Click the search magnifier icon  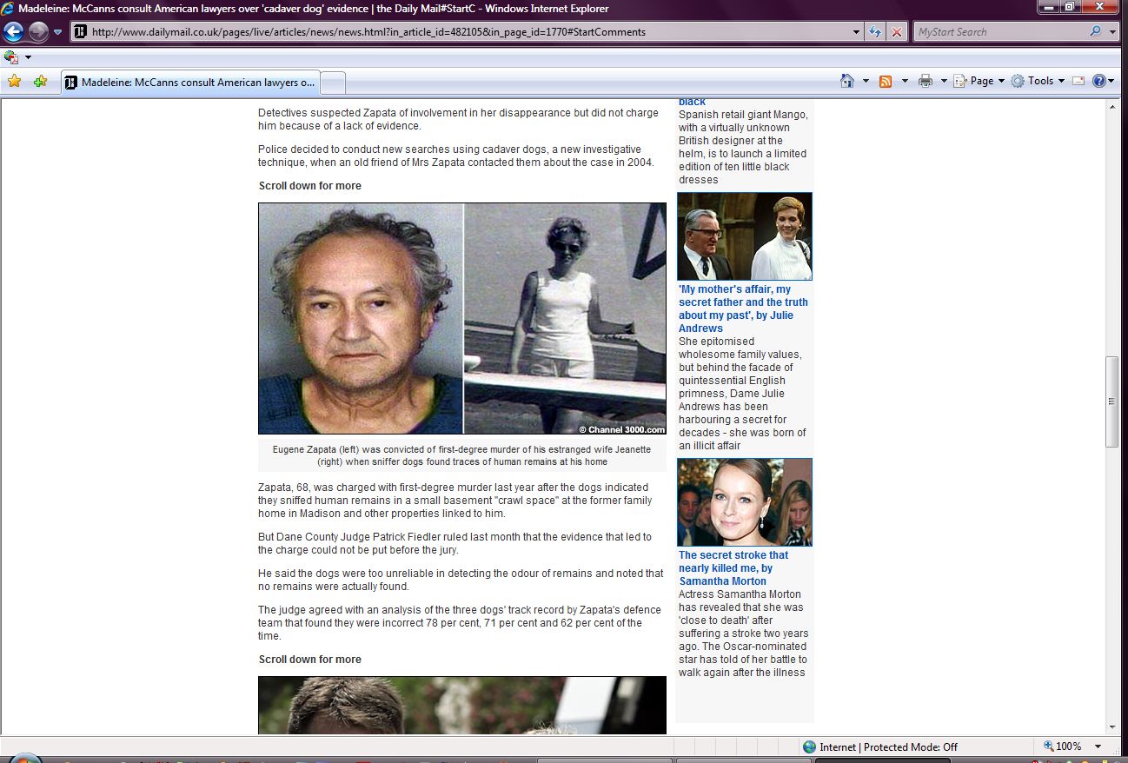1095,32
